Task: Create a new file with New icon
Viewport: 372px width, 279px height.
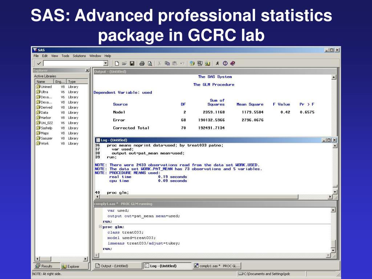Action: click(x=117, y=63)
